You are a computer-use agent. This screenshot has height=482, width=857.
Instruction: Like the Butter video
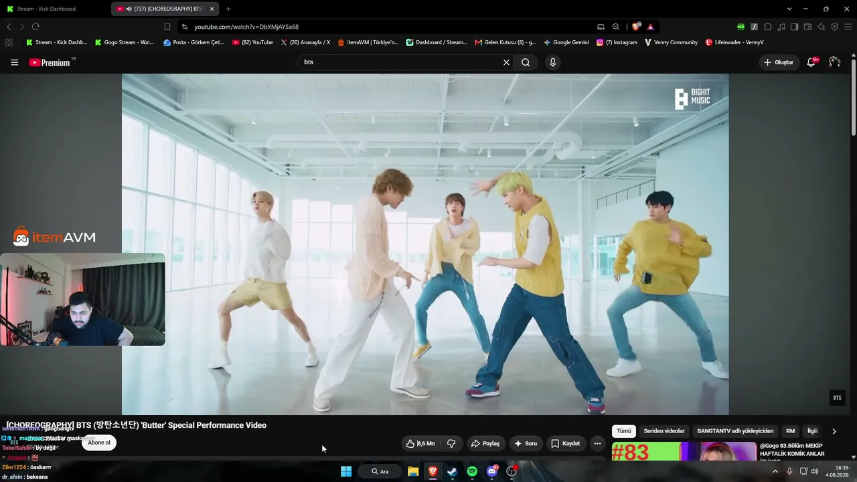tap(420, 443)
